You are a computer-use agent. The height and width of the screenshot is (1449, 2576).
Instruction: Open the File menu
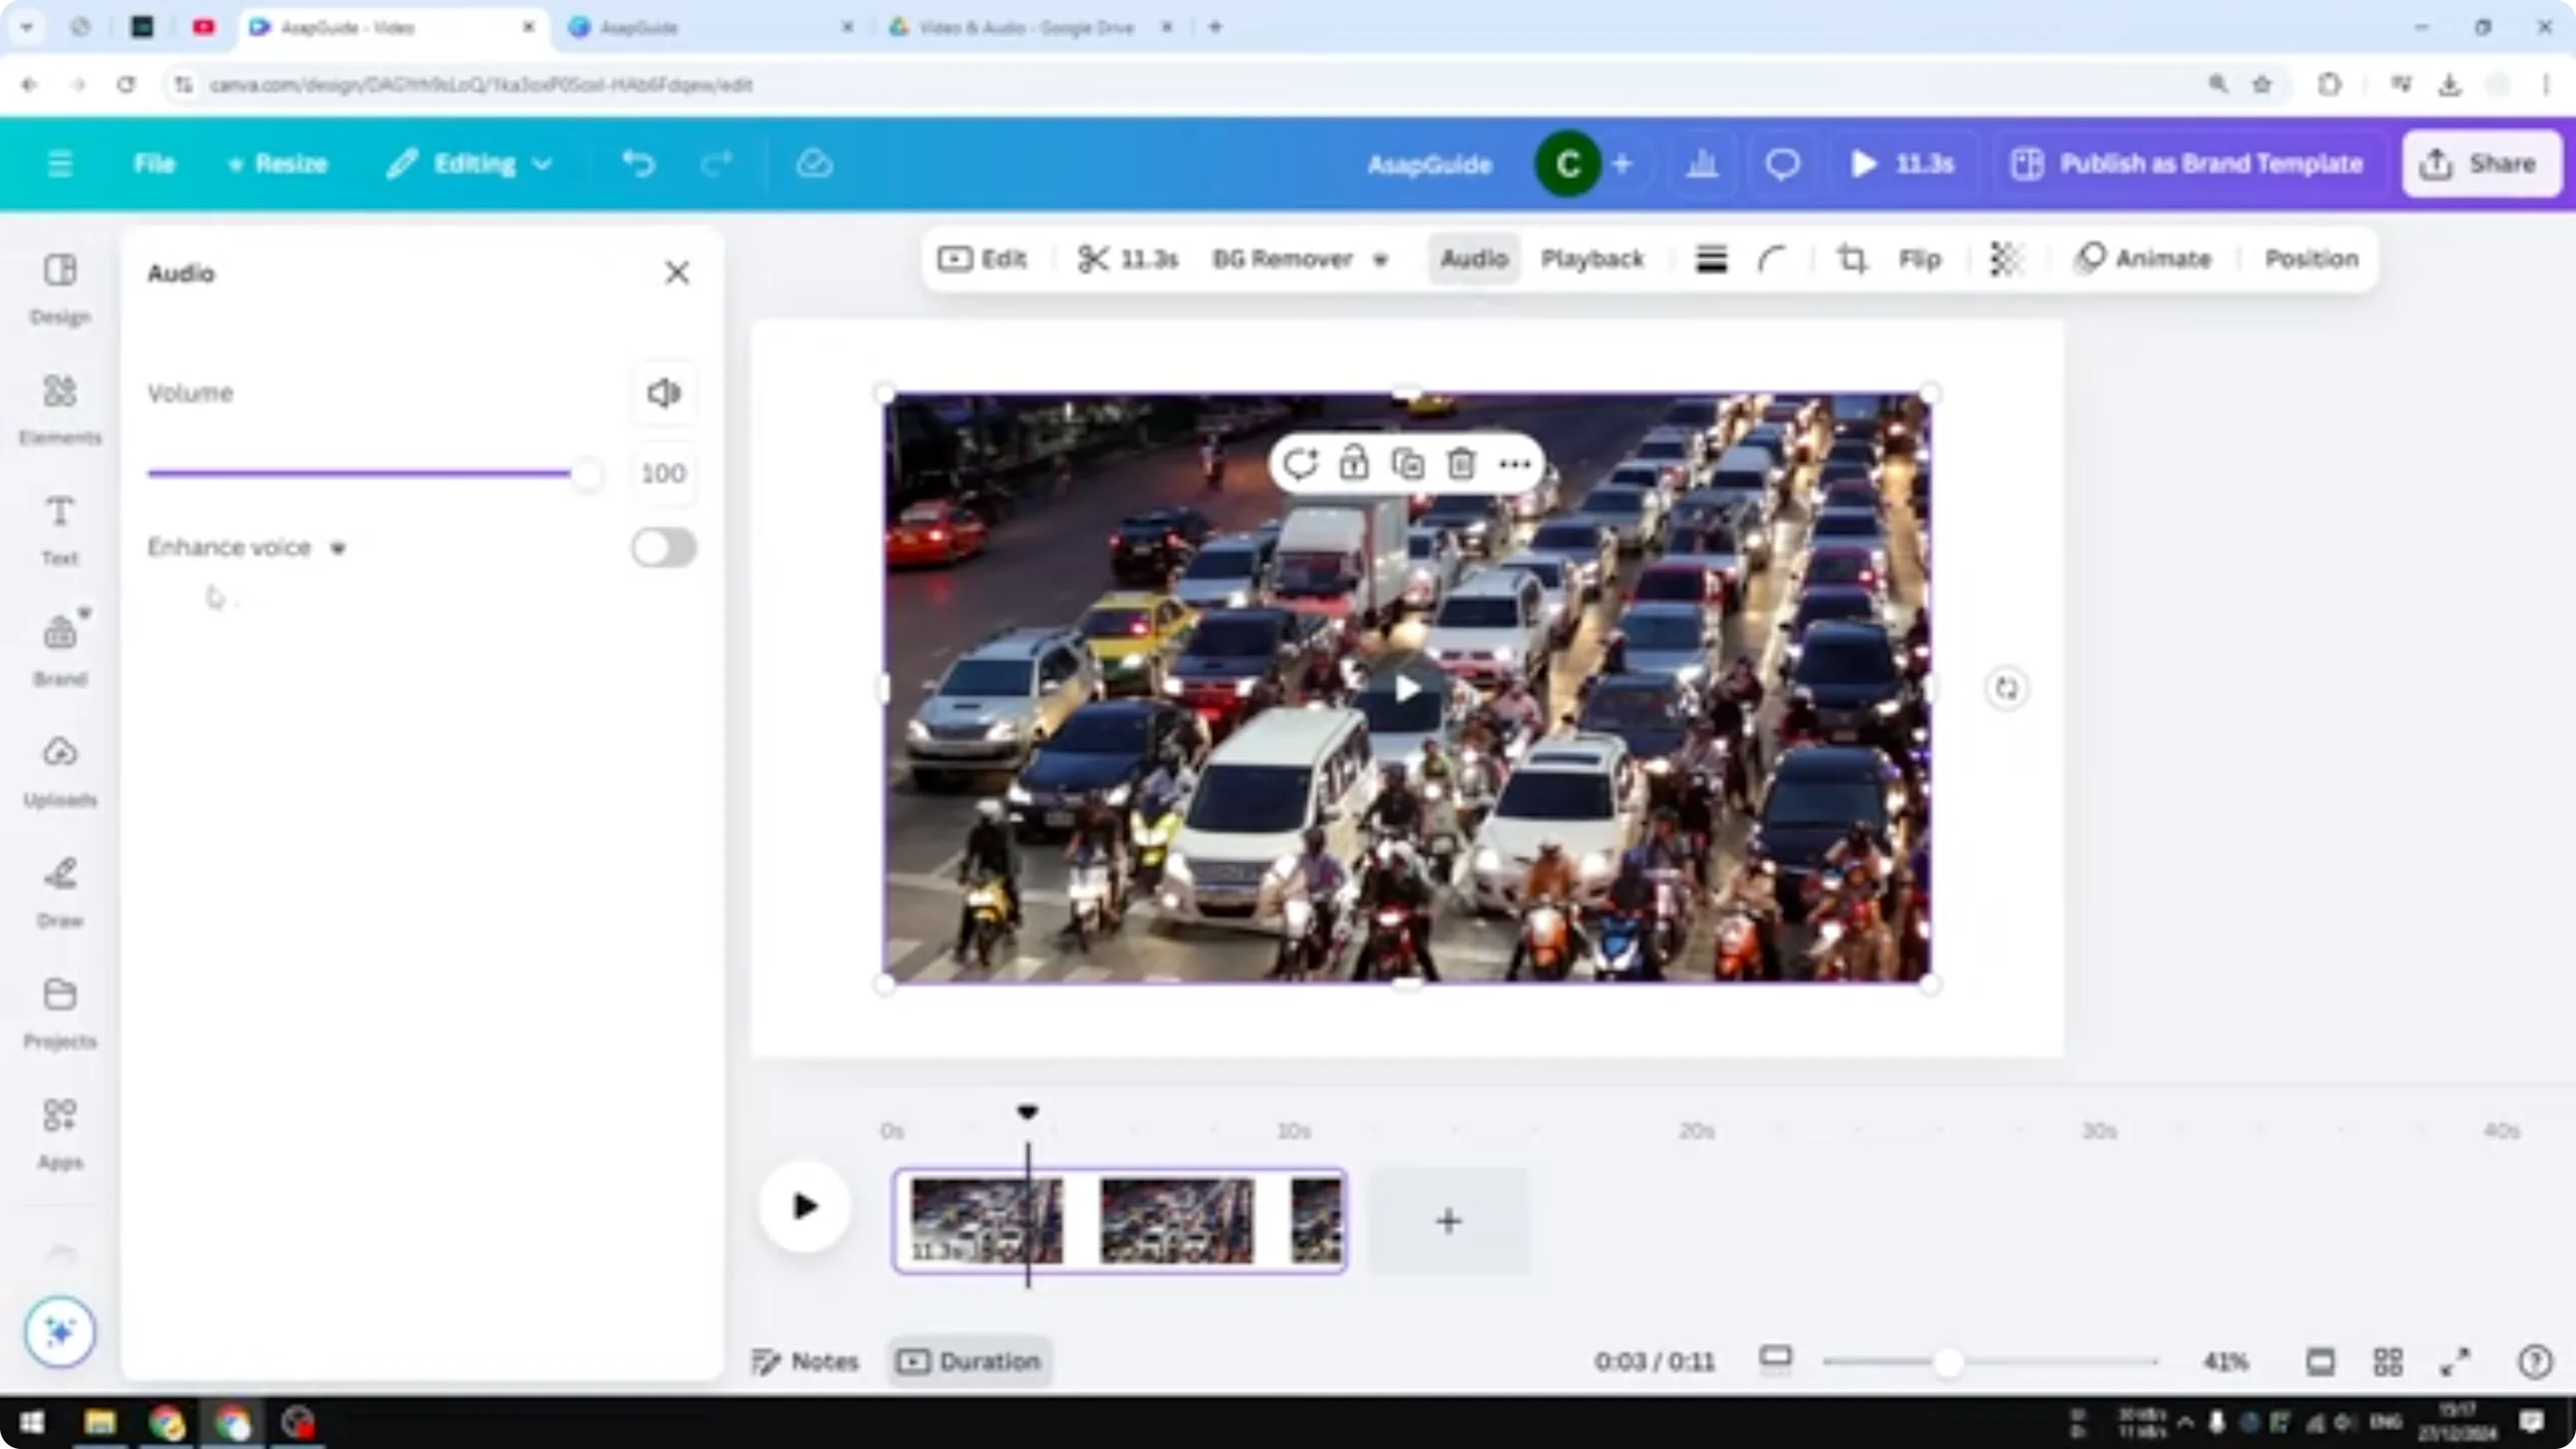point(154,163)
